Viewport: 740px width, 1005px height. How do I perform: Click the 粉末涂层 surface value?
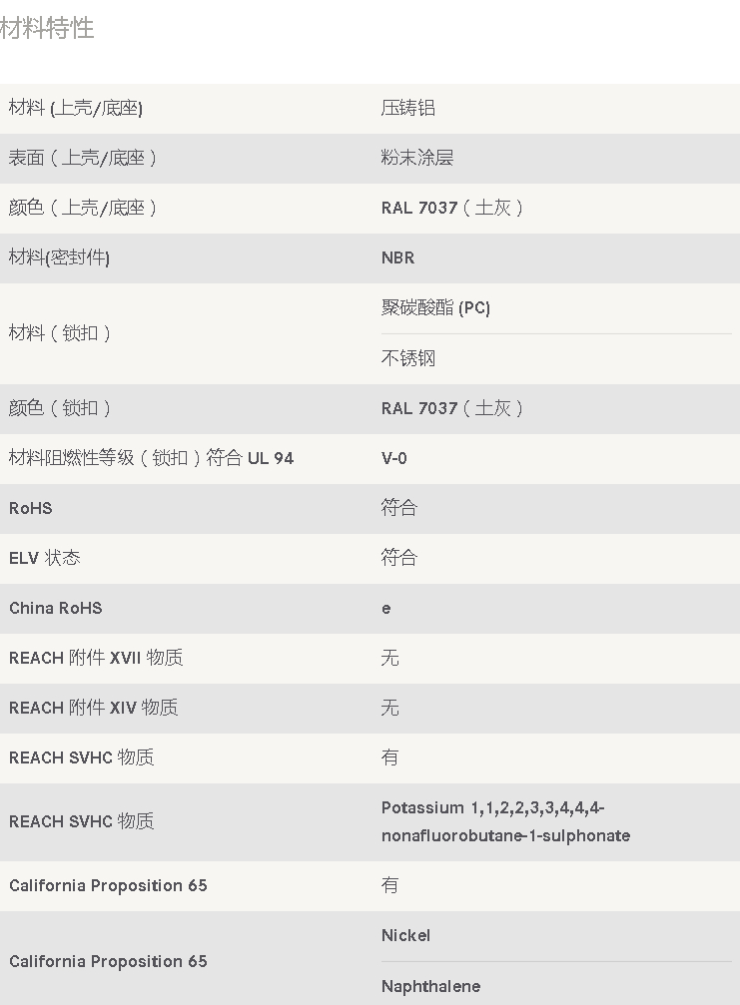(416, 158)
